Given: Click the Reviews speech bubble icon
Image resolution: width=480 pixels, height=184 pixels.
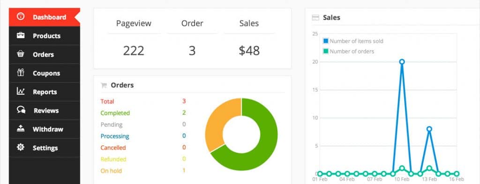Looking at the screenshot, I should tap(21, 110).
